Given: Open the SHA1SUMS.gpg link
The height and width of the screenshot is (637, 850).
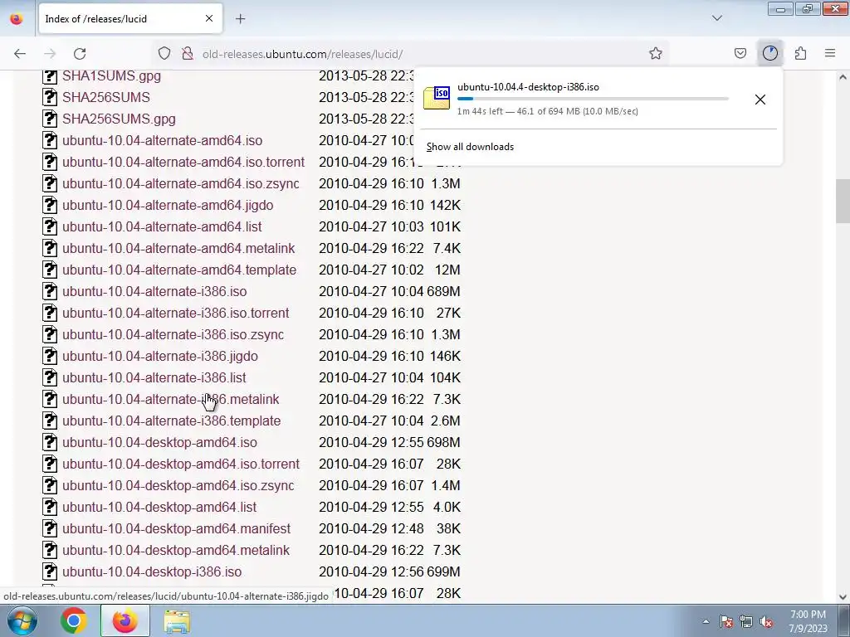Looking at the screenshot, I should (112, 75).
